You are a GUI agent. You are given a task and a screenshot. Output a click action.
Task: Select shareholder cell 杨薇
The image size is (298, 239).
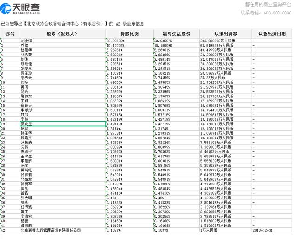coord(63,221)
